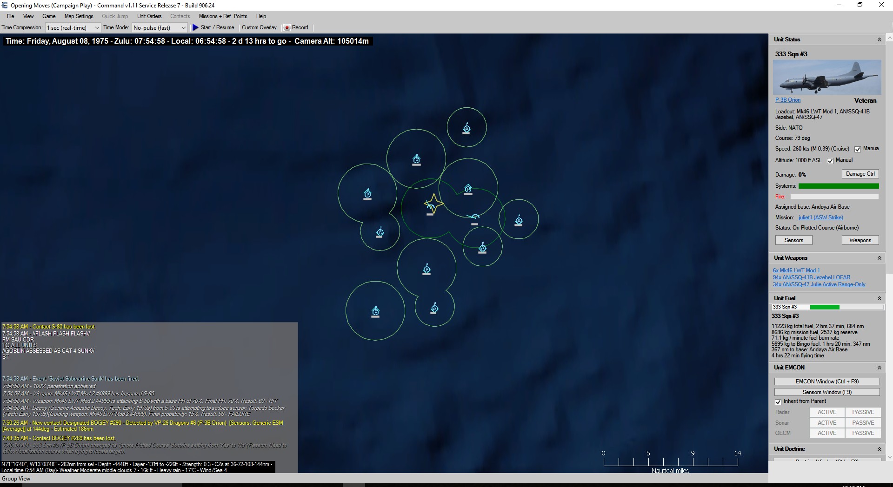Click the nautical miles map scale bar
Viewport: 893px width, 487px height.
[x=670, y=461]
